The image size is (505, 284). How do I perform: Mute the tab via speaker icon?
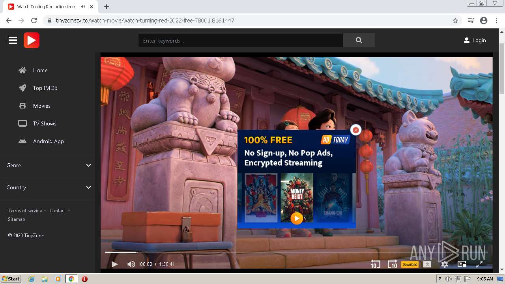click(x=83, y=7)
